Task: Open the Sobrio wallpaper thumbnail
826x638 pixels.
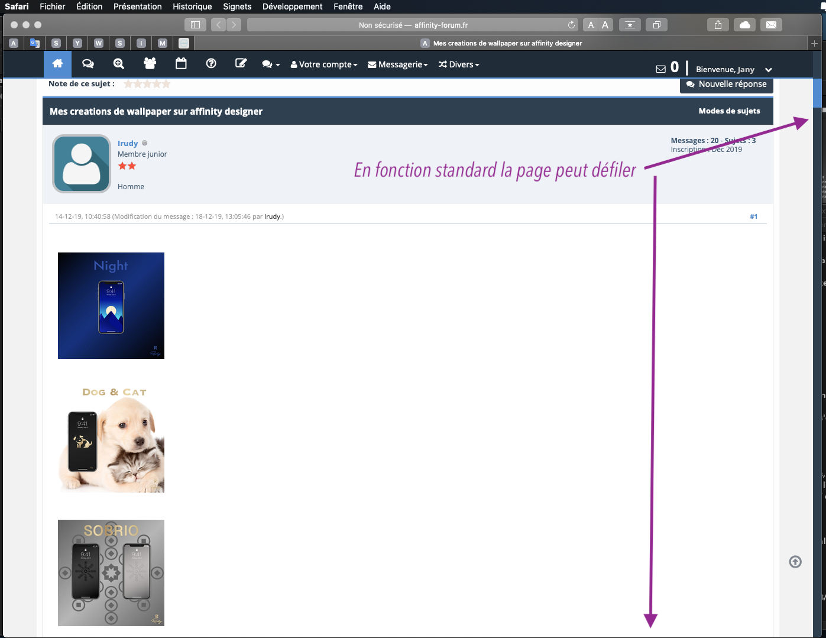Action: 111,573
